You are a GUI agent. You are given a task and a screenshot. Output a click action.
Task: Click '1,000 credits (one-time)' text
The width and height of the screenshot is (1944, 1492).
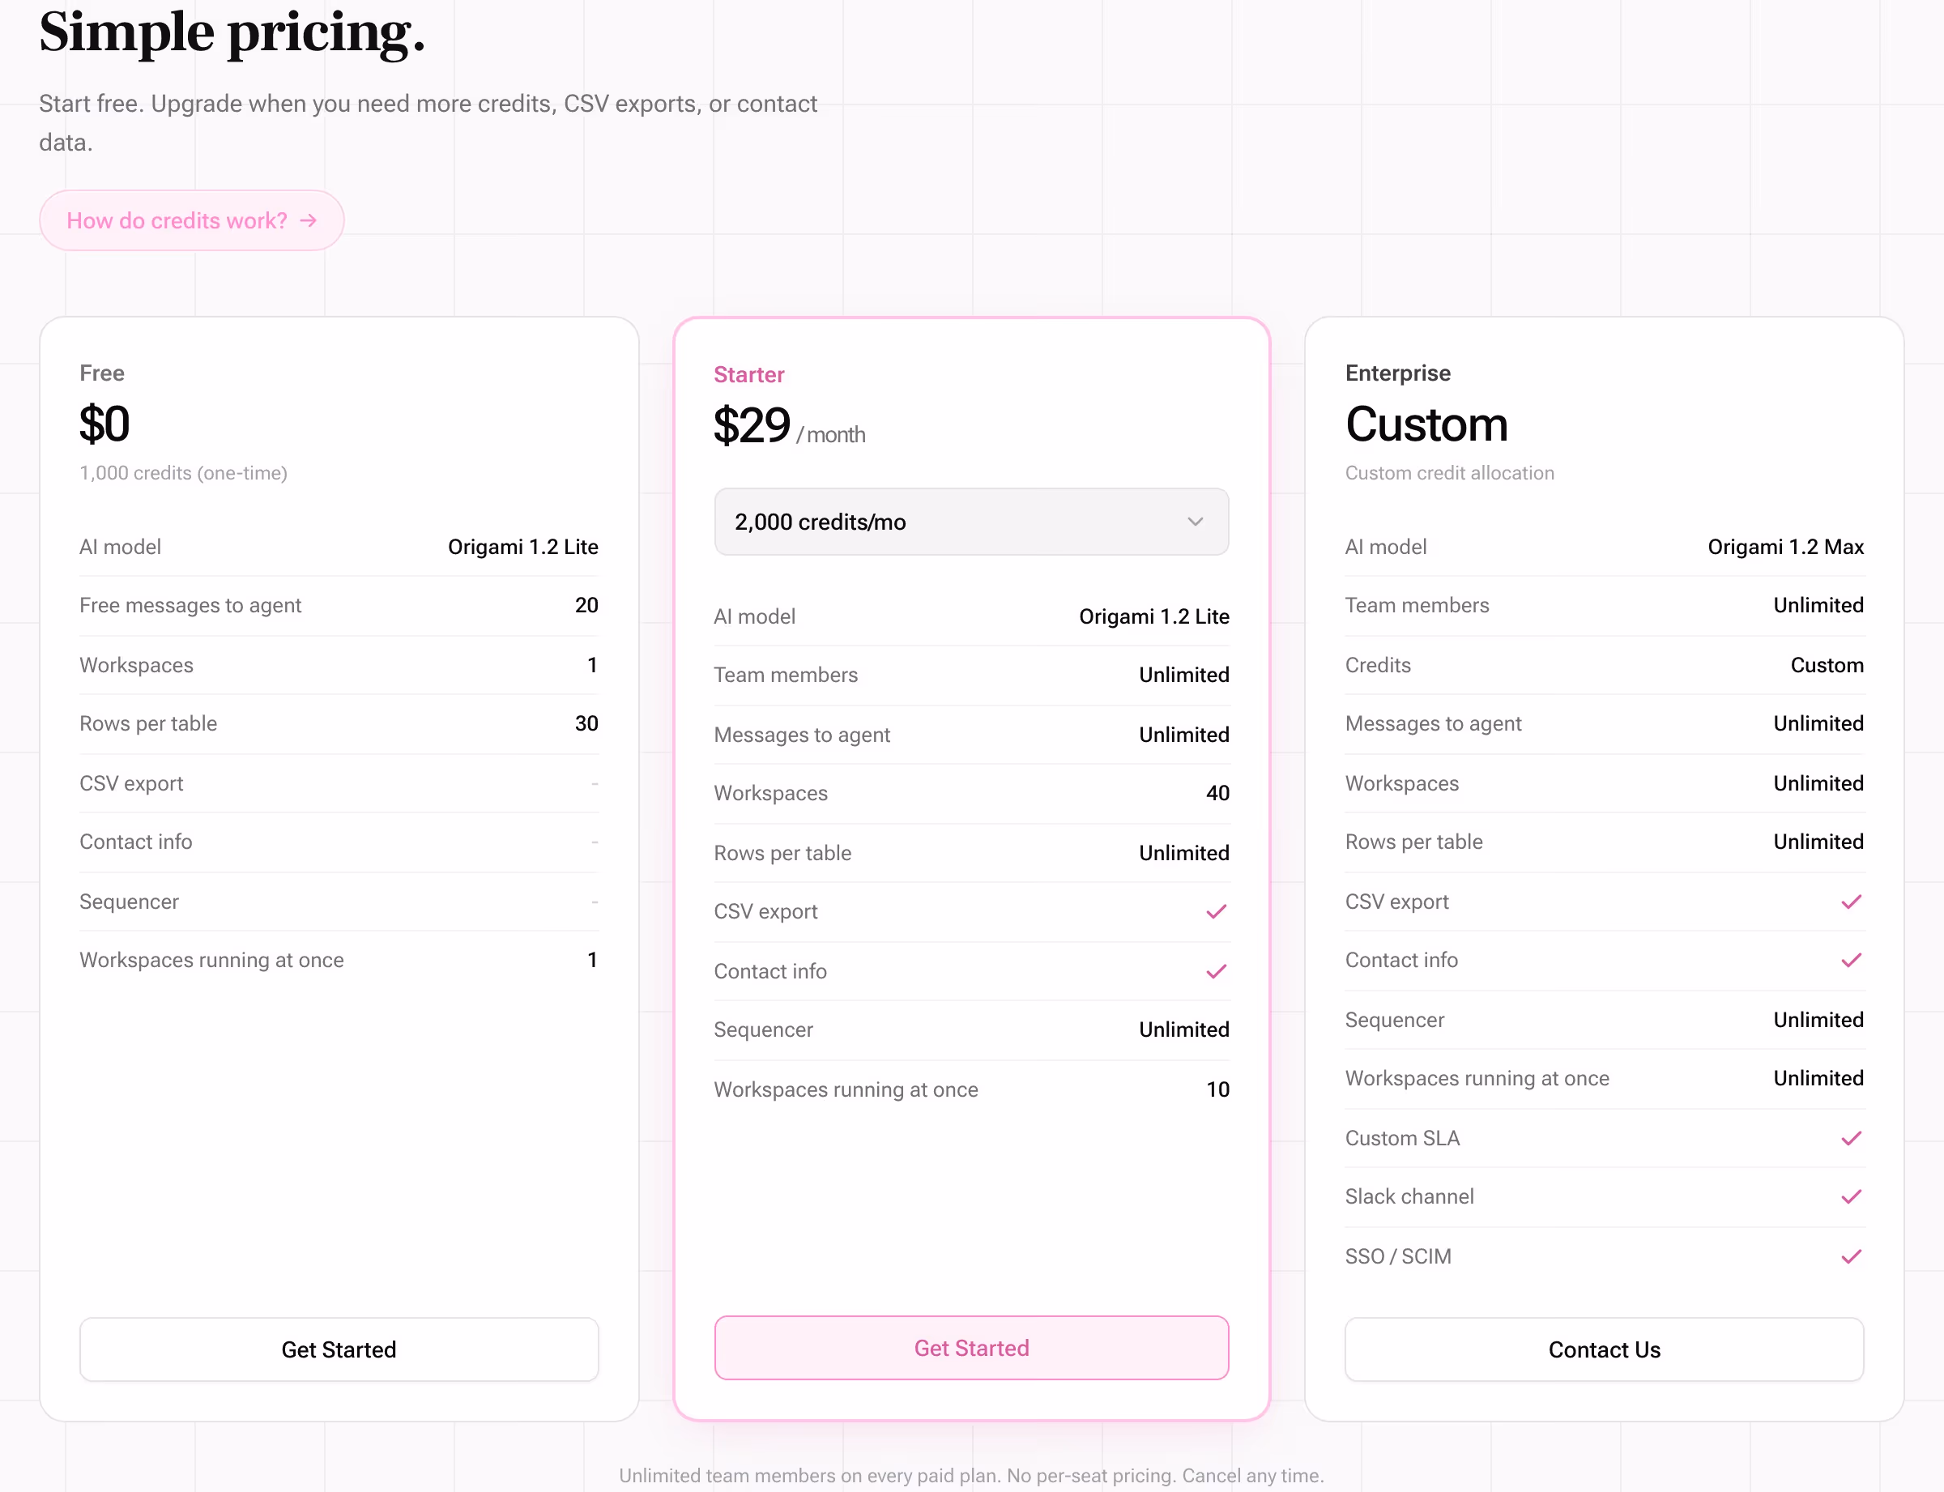(184, 472)
